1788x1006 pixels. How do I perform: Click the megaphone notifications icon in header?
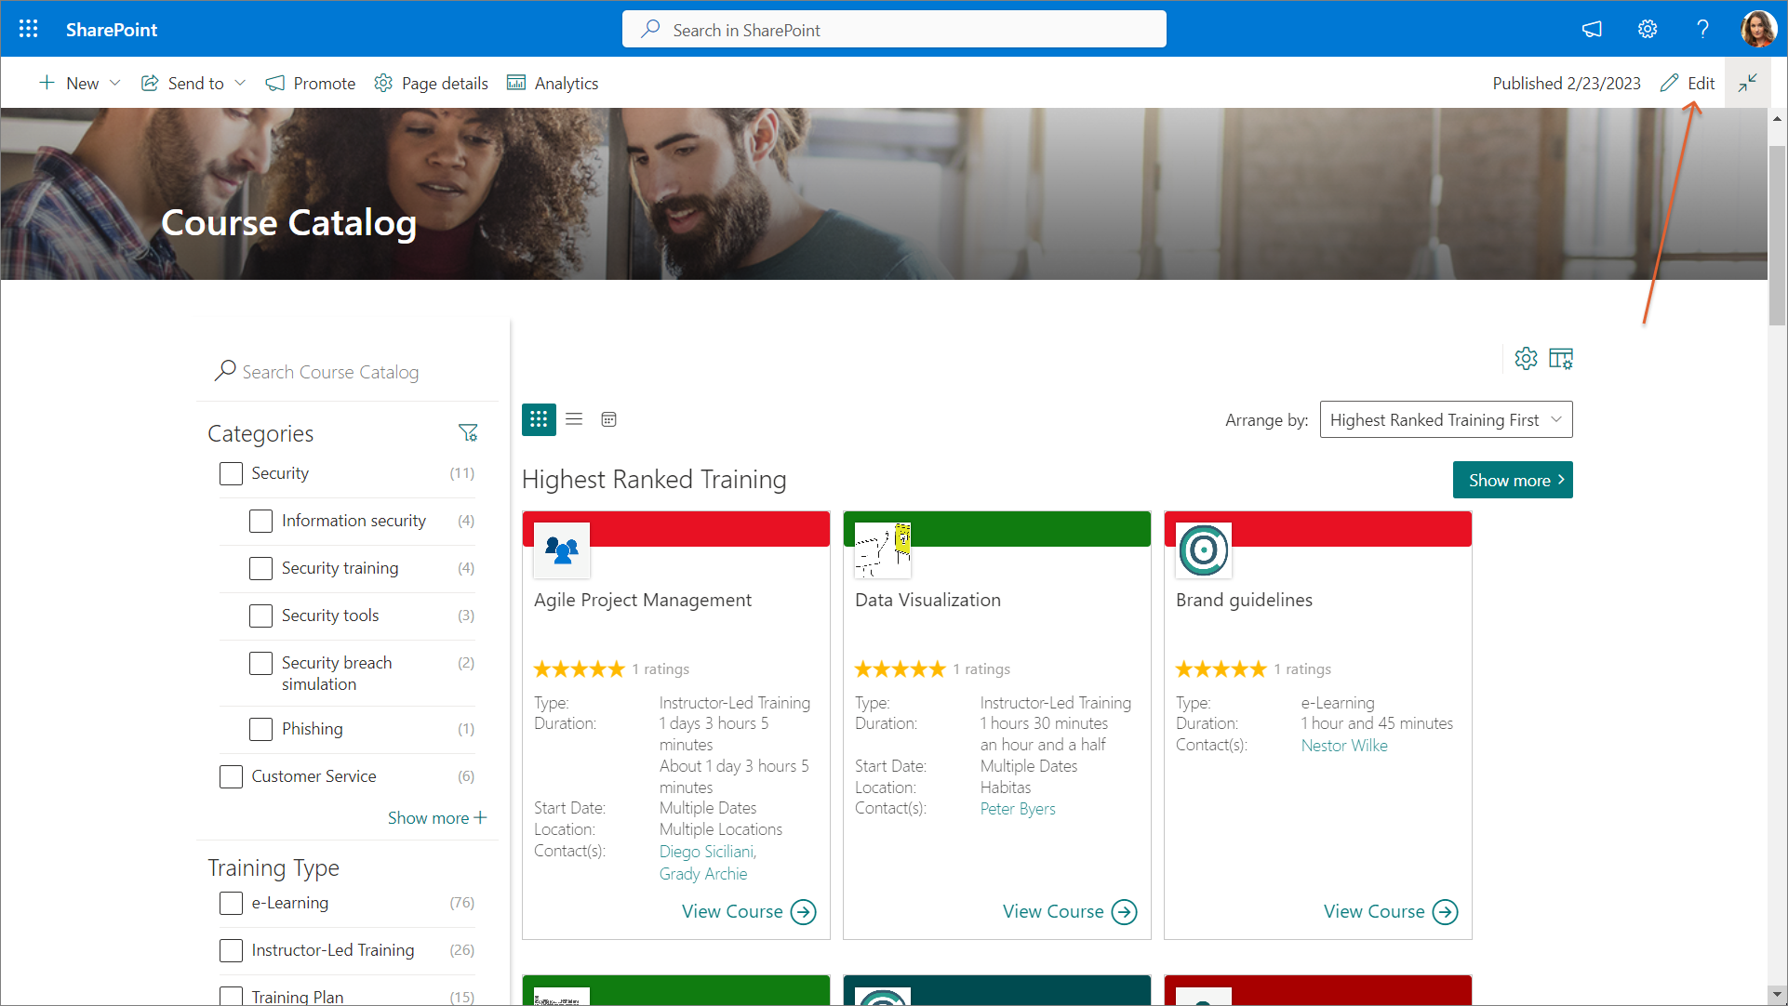[1592, 29]
